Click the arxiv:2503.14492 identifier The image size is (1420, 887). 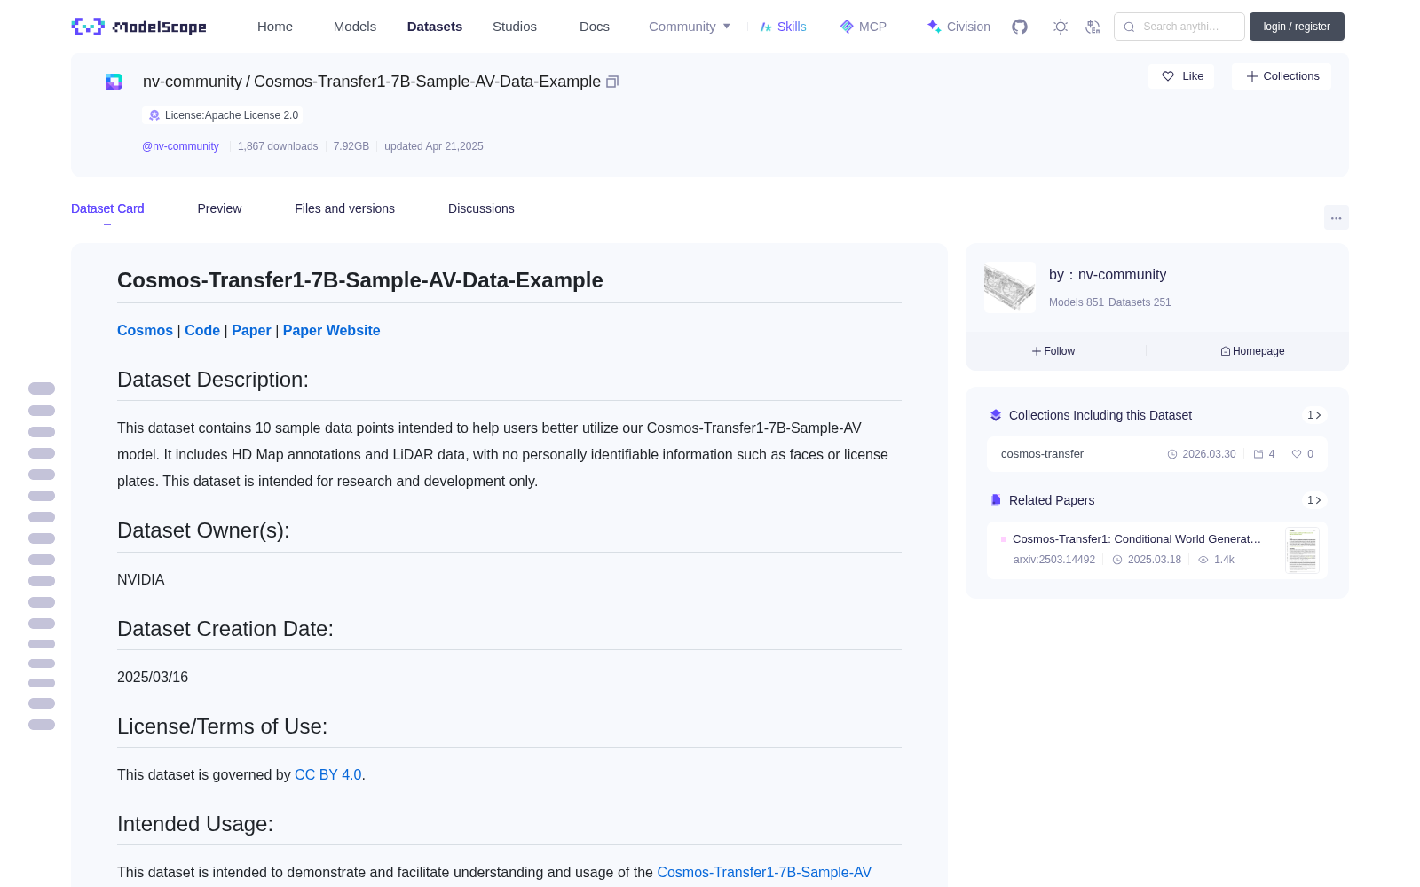point(1054,560)
